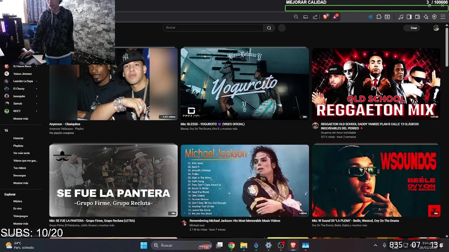The width and height of the screenshot is (449, 252).
Task: Click the round voice search button
Action: 282,28
